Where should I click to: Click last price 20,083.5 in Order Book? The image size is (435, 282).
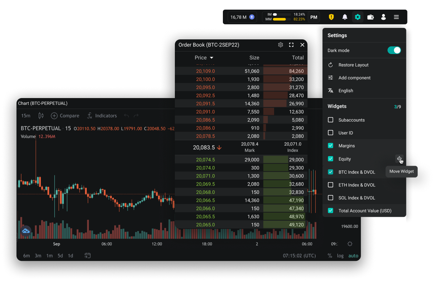(204, 147)
